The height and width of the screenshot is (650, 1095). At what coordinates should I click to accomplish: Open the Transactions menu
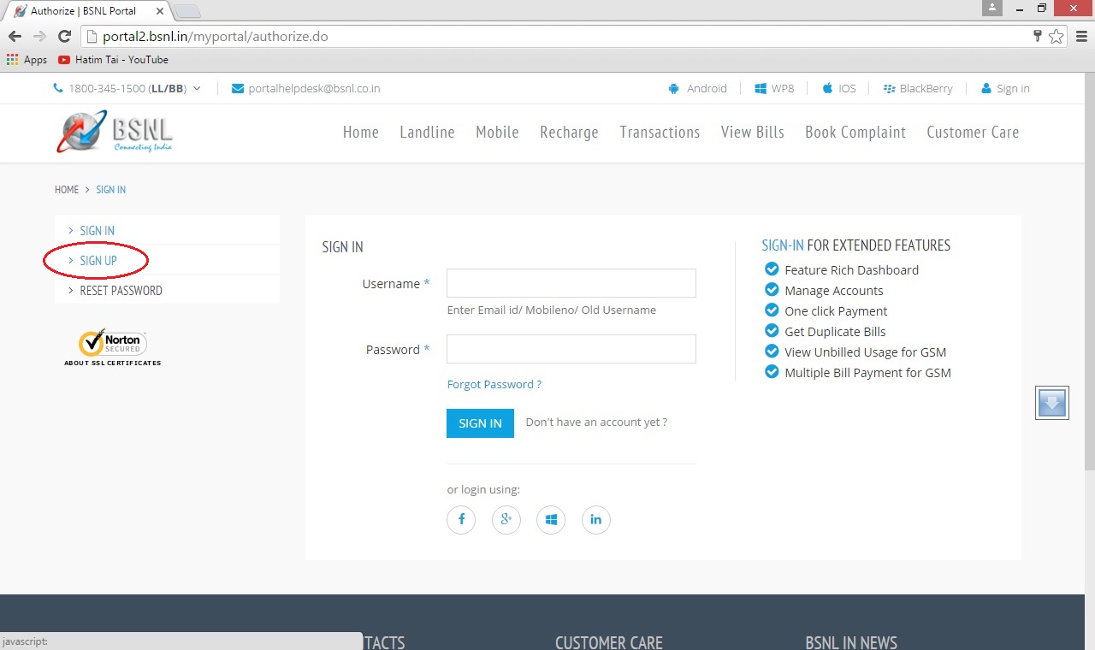tap(660, 132)
